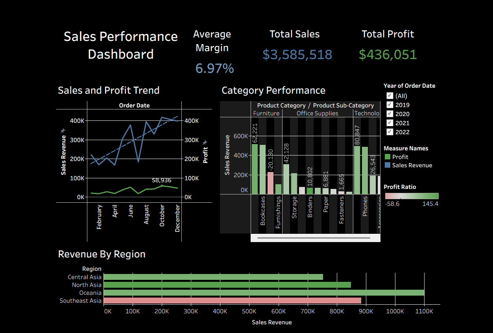Click the pin icon beside Sales Revenue axis

(x=63, y=130)
